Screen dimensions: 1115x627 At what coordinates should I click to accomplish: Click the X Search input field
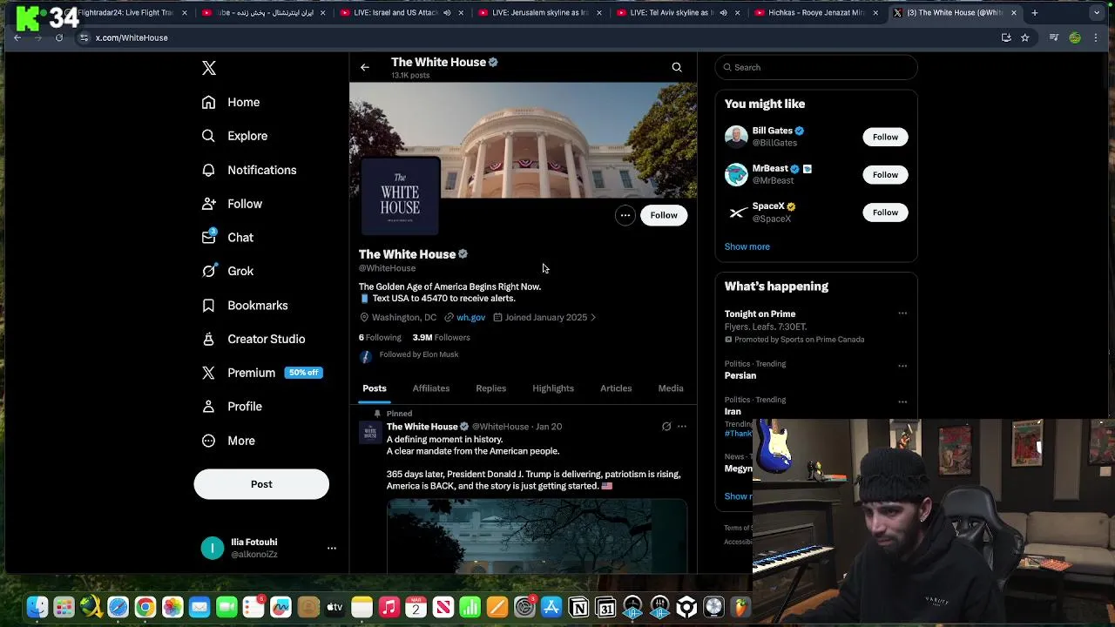click(816, 67)
